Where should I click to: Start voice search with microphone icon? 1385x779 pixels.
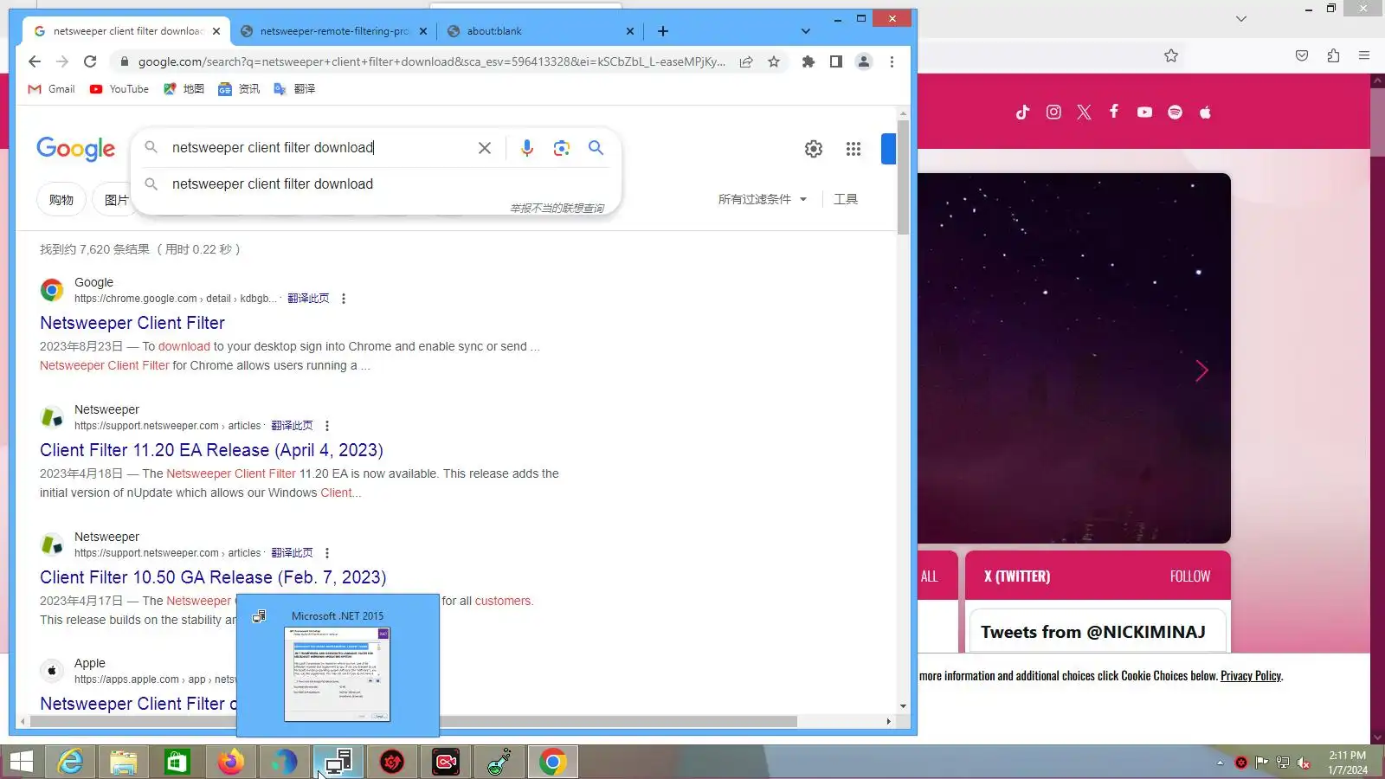coord(526,148)
